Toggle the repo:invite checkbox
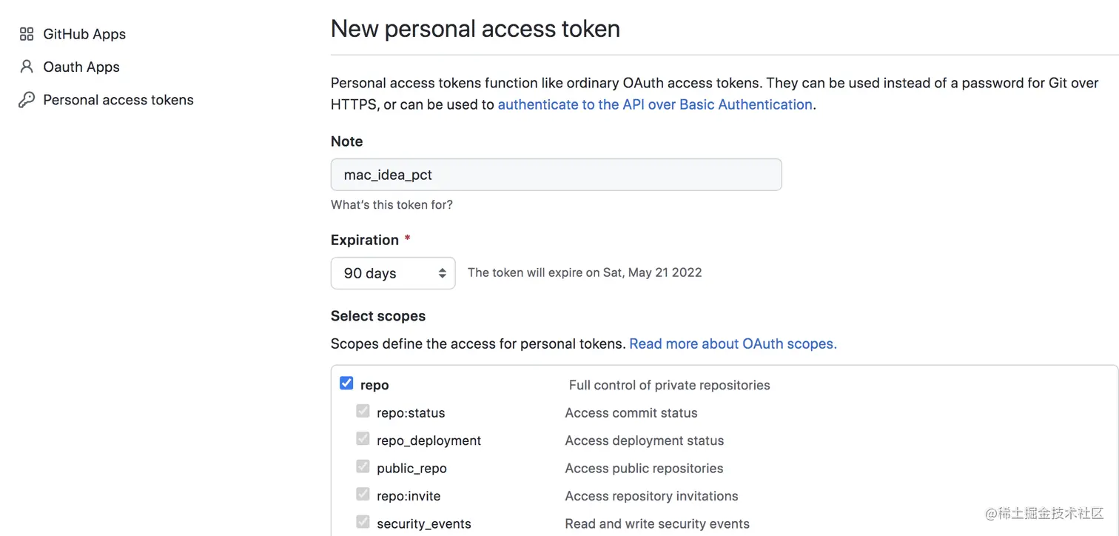Image resolution: width=1119 pixels, height=536 pixels. point(363,495)
